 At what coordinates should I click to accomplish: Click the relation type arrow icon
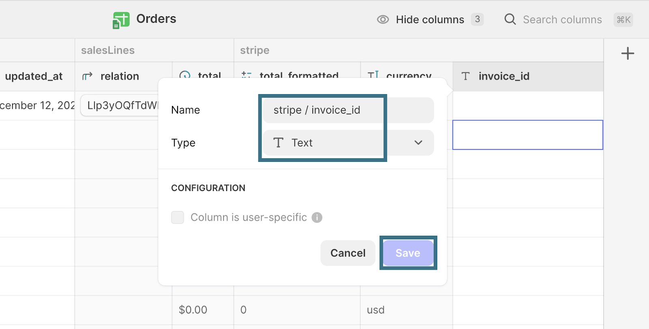point(87,76)
